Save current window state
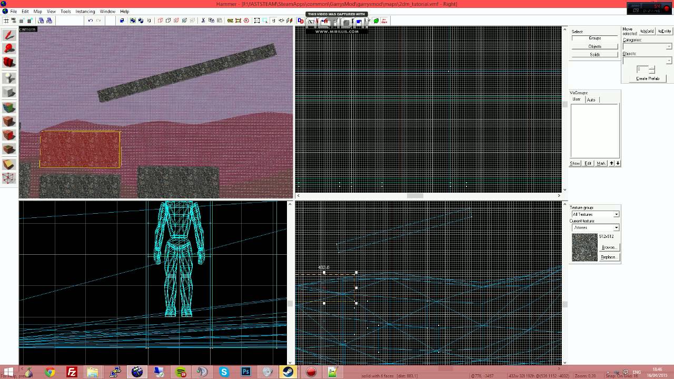Screen dimensions: 674x379 coord(49,21)
